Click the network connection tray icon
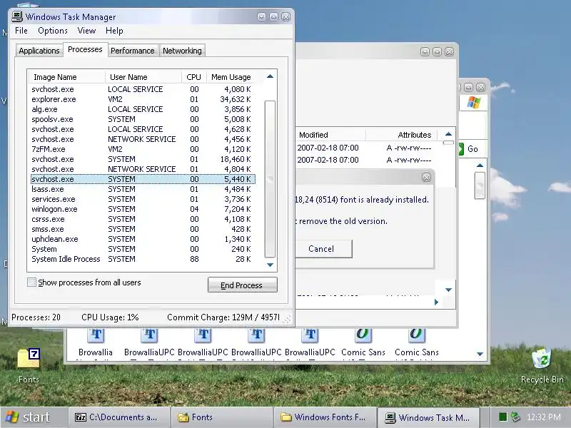Screen dimensions: 571x428 (515, 417)
